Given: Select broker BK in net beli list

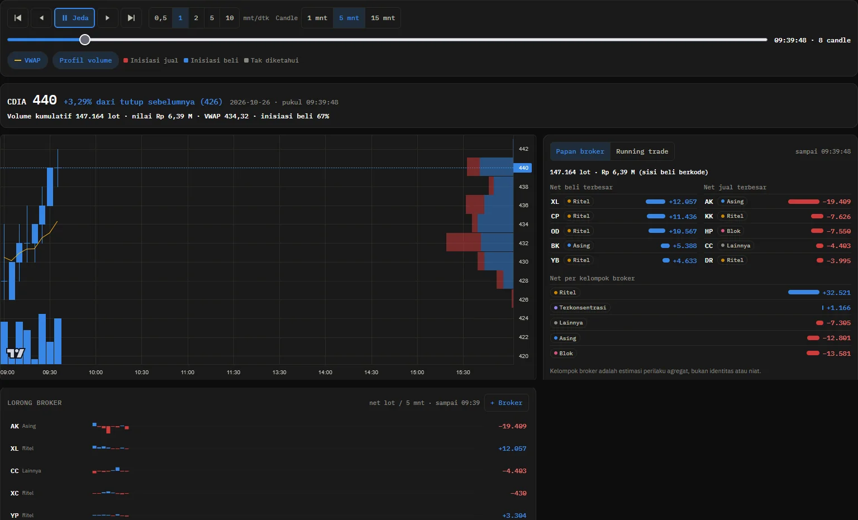Looking at the screenshot, I should click(623, 246).
